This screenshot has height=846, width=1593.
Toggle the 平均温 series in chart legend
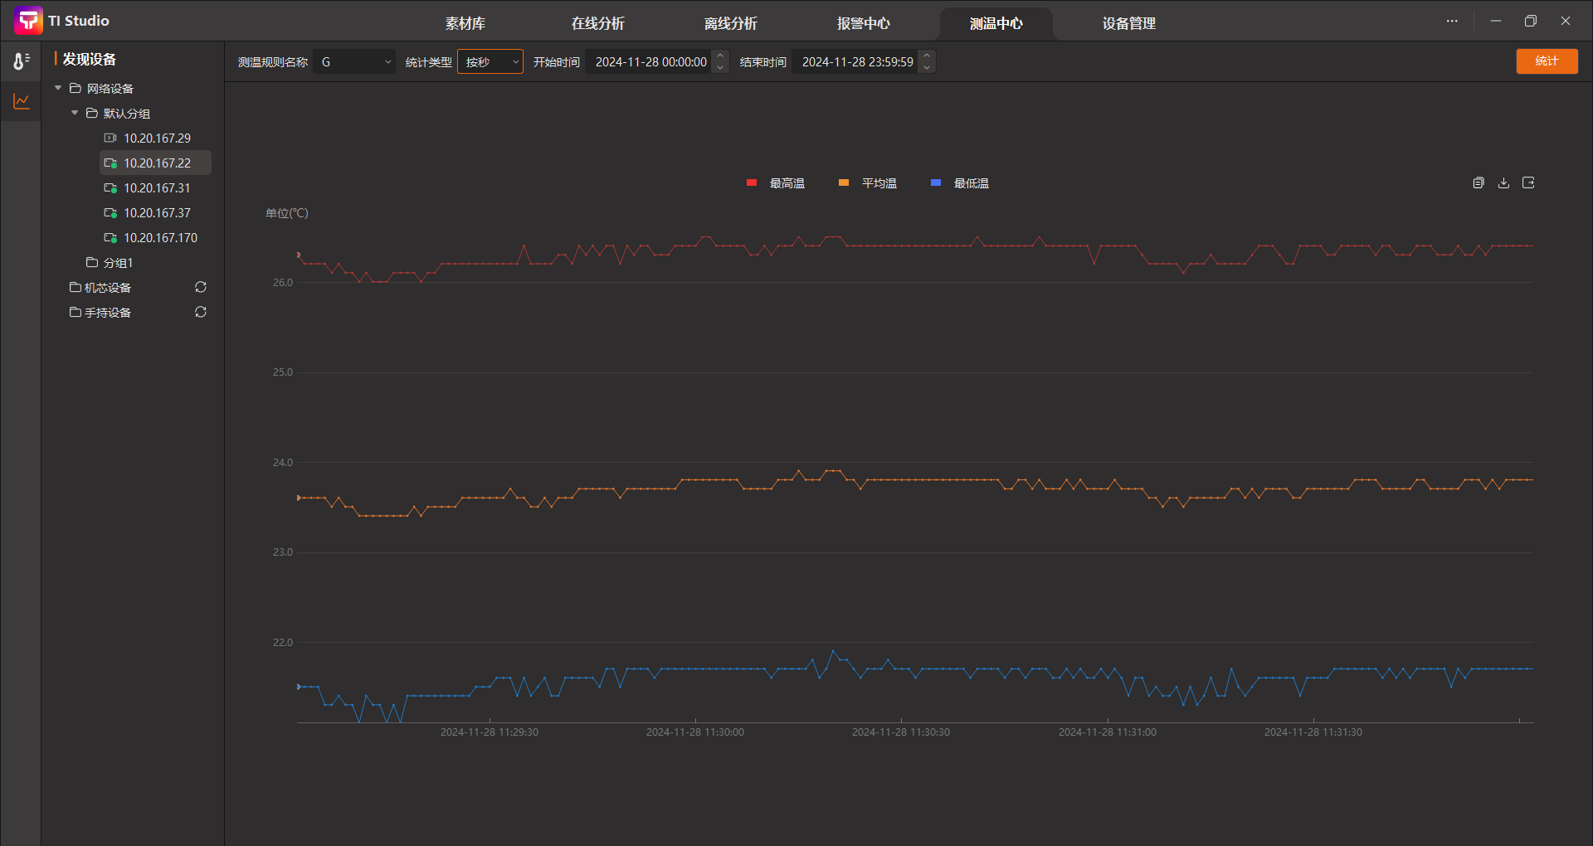[x=869, y=183]
